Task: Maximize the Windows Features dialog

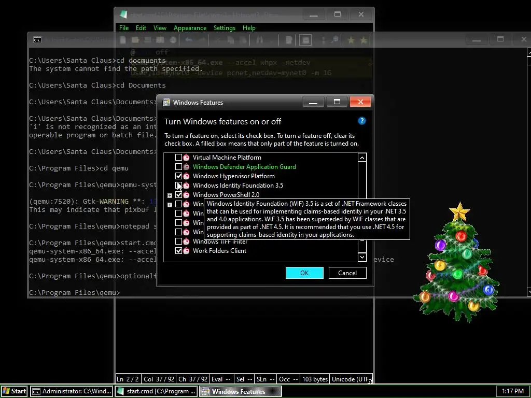Action: 337,102
